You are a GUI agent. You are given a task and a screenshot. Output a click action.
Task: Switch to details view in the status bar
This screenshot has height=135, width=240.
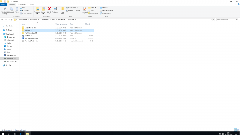point(235,130)
